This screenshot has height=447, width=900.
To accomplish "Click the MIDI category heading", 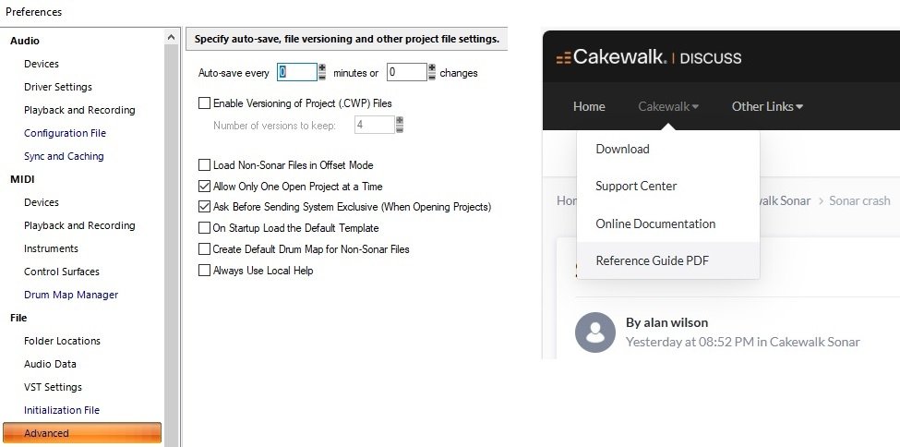I will pyautogui.click(x=22, y=179).
